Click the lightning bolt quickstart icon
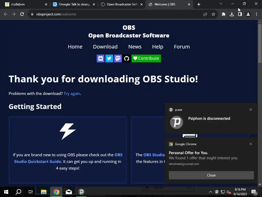The image size is (262, 197). (68, 132)
